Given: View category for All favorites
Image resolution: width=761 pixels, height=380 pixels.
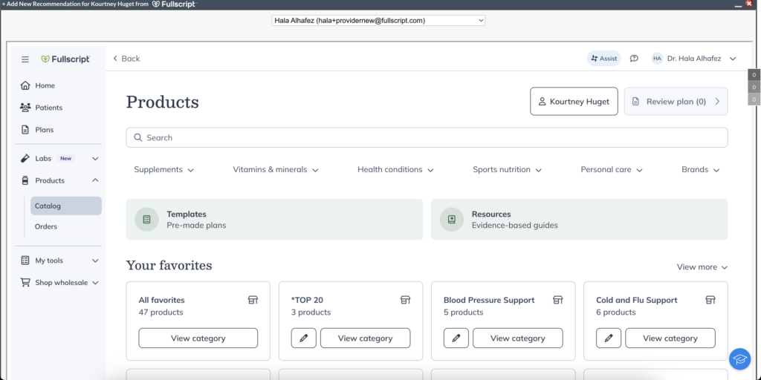Looking at the screenshot, I should point(198,338).
